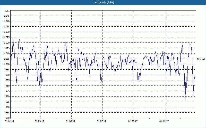Select the 01.11.17 date label

[164, 121]
